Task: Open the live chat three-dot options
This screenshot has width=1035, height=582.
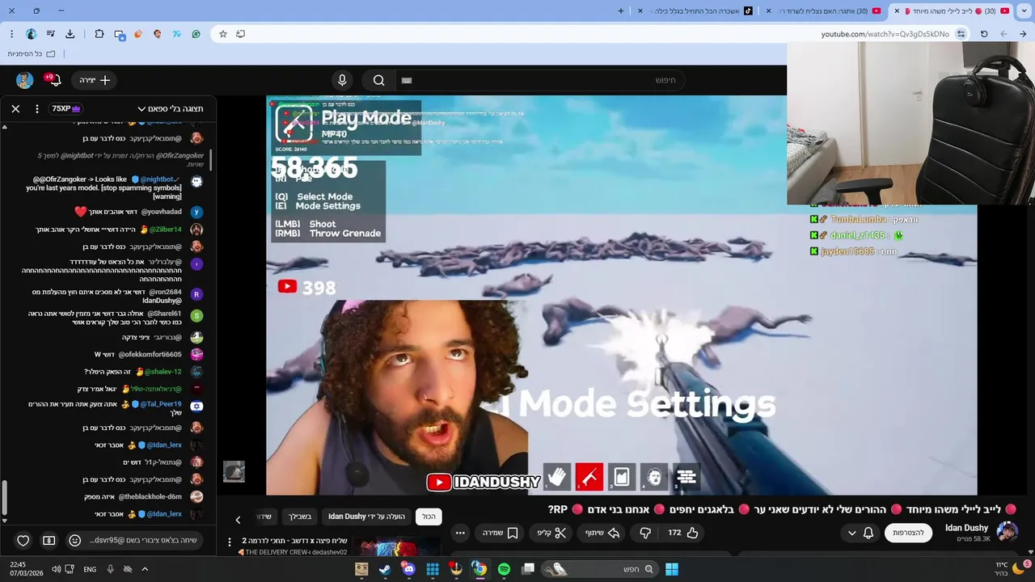Action: (36, 108)
